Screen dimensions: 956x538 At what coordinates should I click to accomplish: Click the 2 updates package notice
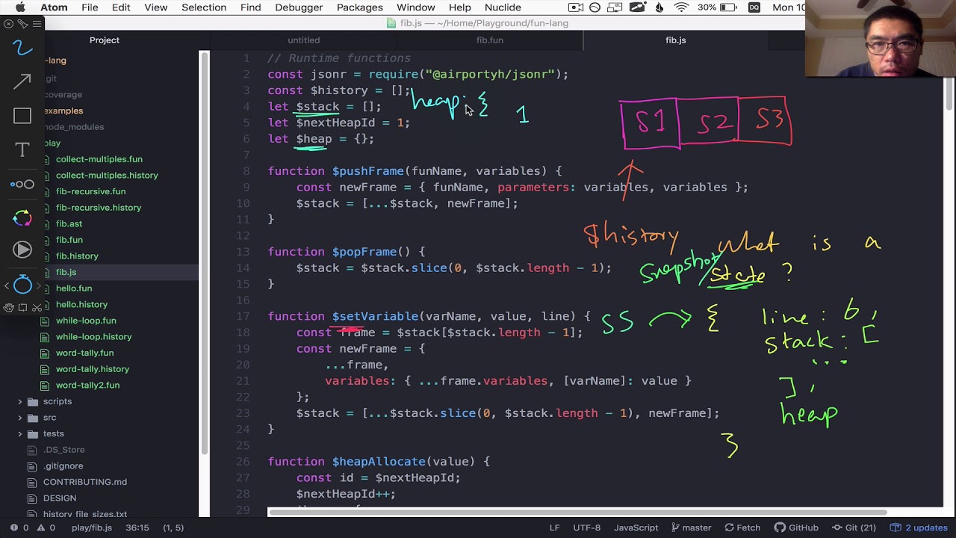(919, 528)
